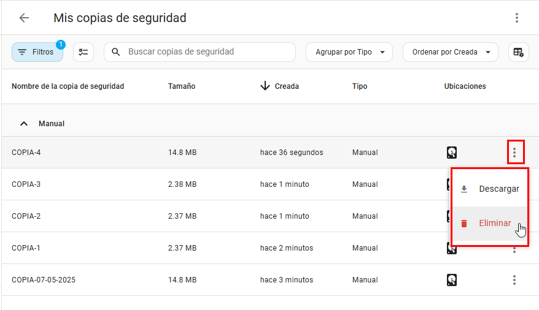Click the magnifier icon in search box
The image size is (539, 310).
click(116, 52)
